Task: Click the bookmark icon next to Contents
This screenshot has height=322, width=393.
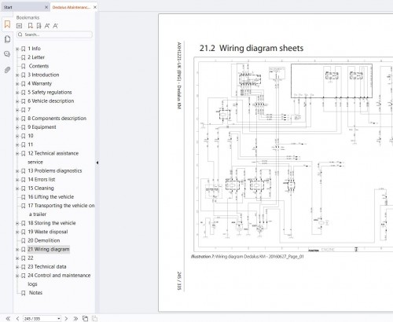Action: pyautogui.click(x=24, y=66)
